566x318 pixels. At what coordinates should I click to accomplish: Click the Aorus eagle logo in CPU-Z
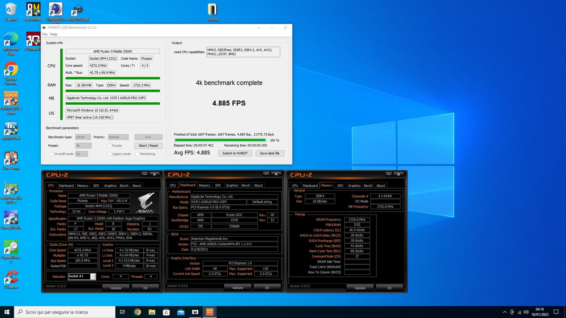tap(146, 203)
